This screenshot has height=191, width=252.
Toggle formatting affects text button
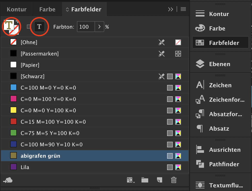tap(39, 27)
